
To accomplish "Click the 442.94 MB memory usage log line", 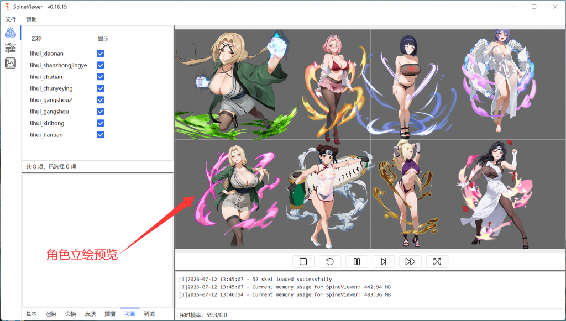I will pyautogui.click(x=285, y=287).
